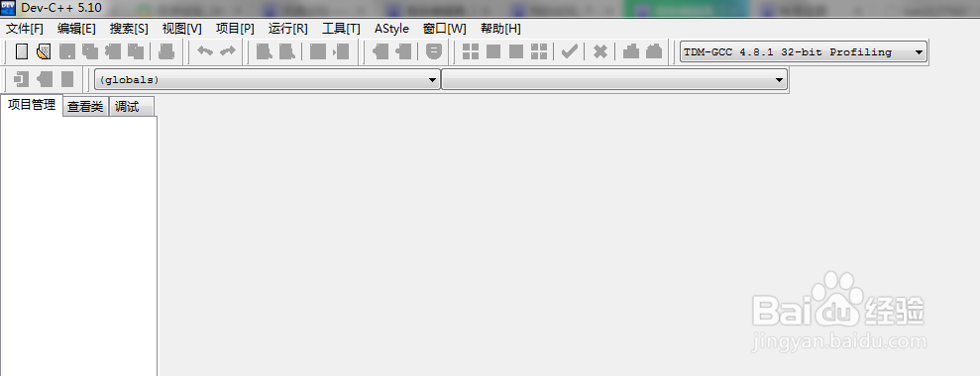Screen dimensions: 980x376
Task: Click the Run icon in the toolbar
Action: click(493, 51)
